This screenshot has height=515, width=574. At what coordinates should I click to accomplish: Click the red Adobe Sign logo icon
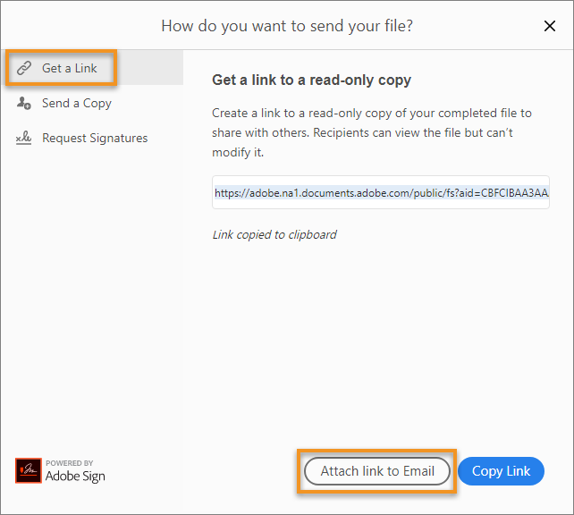pyautogui.click(x=29, y=470)
